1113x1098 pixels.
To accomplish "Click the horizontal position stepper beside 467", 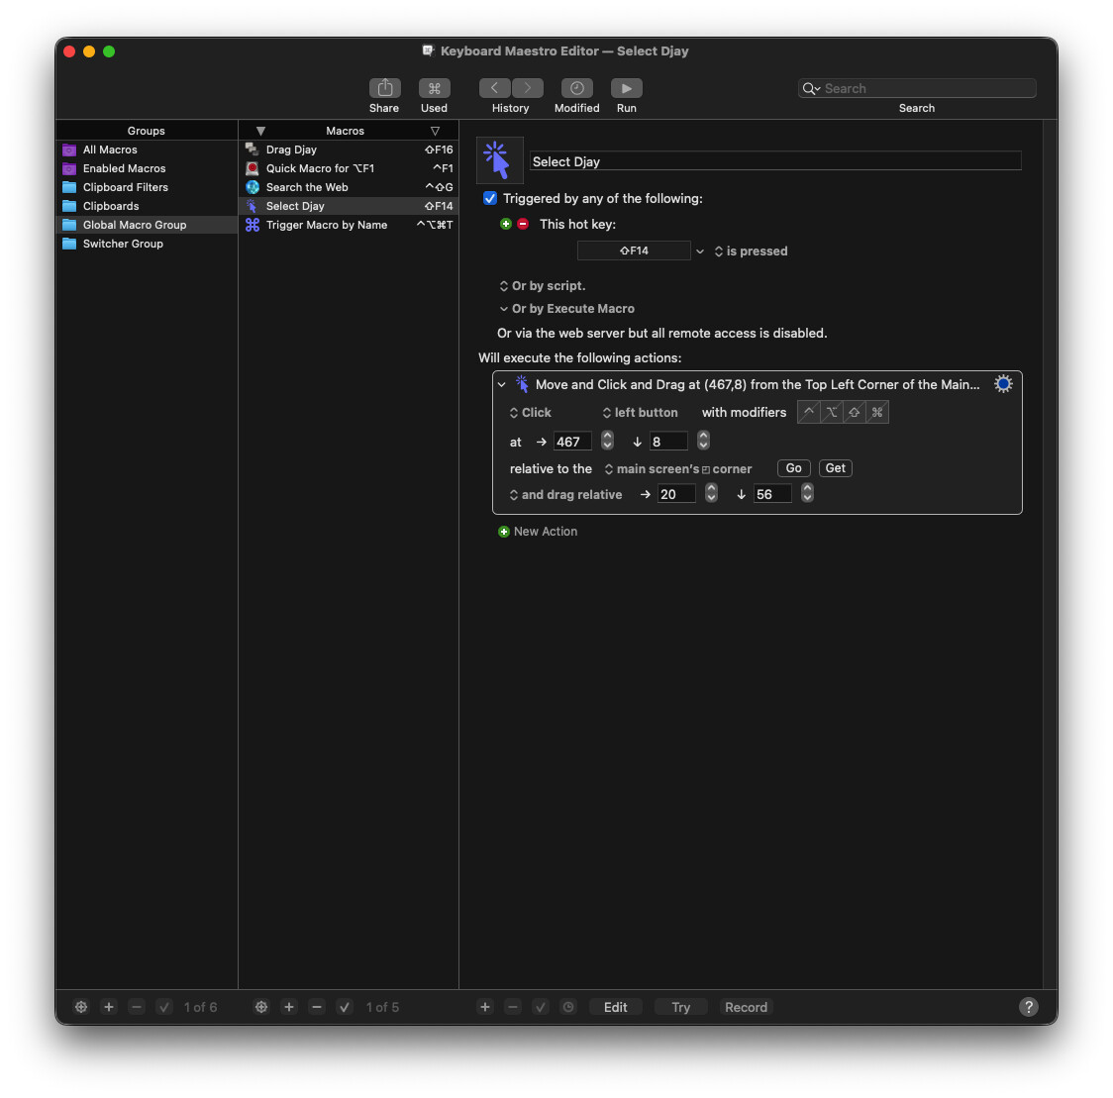I will 607,442.
